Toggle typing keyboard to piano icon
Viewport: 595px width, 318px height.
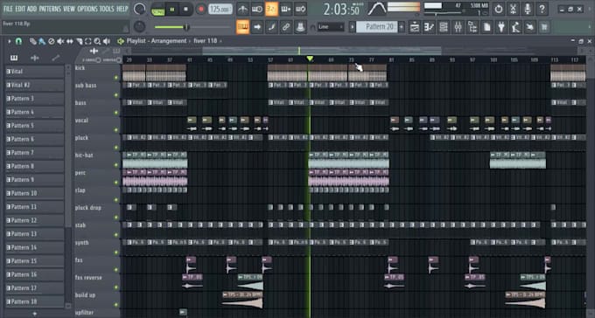[x=243, y=27]
